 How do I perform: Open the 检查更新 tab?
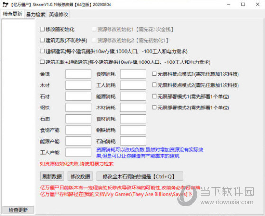pos(13,14)
